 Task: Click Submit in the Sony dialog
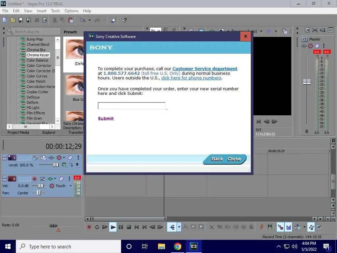[x=106, y=119]
